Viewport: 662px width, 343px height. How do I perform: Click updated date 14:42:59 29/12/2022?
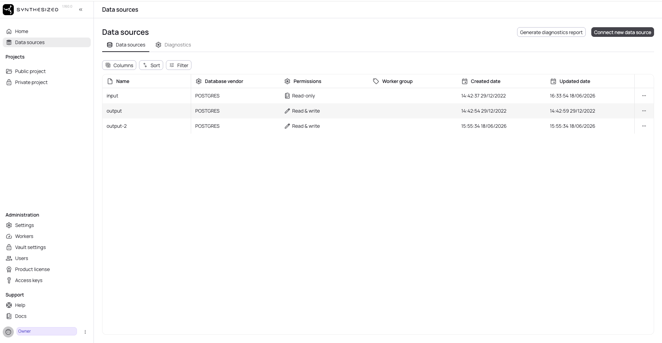(573, 111)
